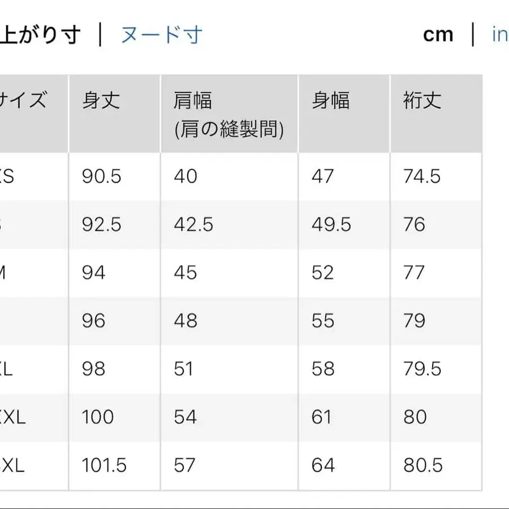Viewport: 509px width, 509px height.
Task: Select the XS size row
Action: click(x=8, y=176)
